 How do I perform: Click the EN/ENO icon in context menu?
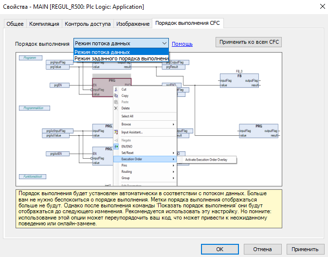coord(116,147)
